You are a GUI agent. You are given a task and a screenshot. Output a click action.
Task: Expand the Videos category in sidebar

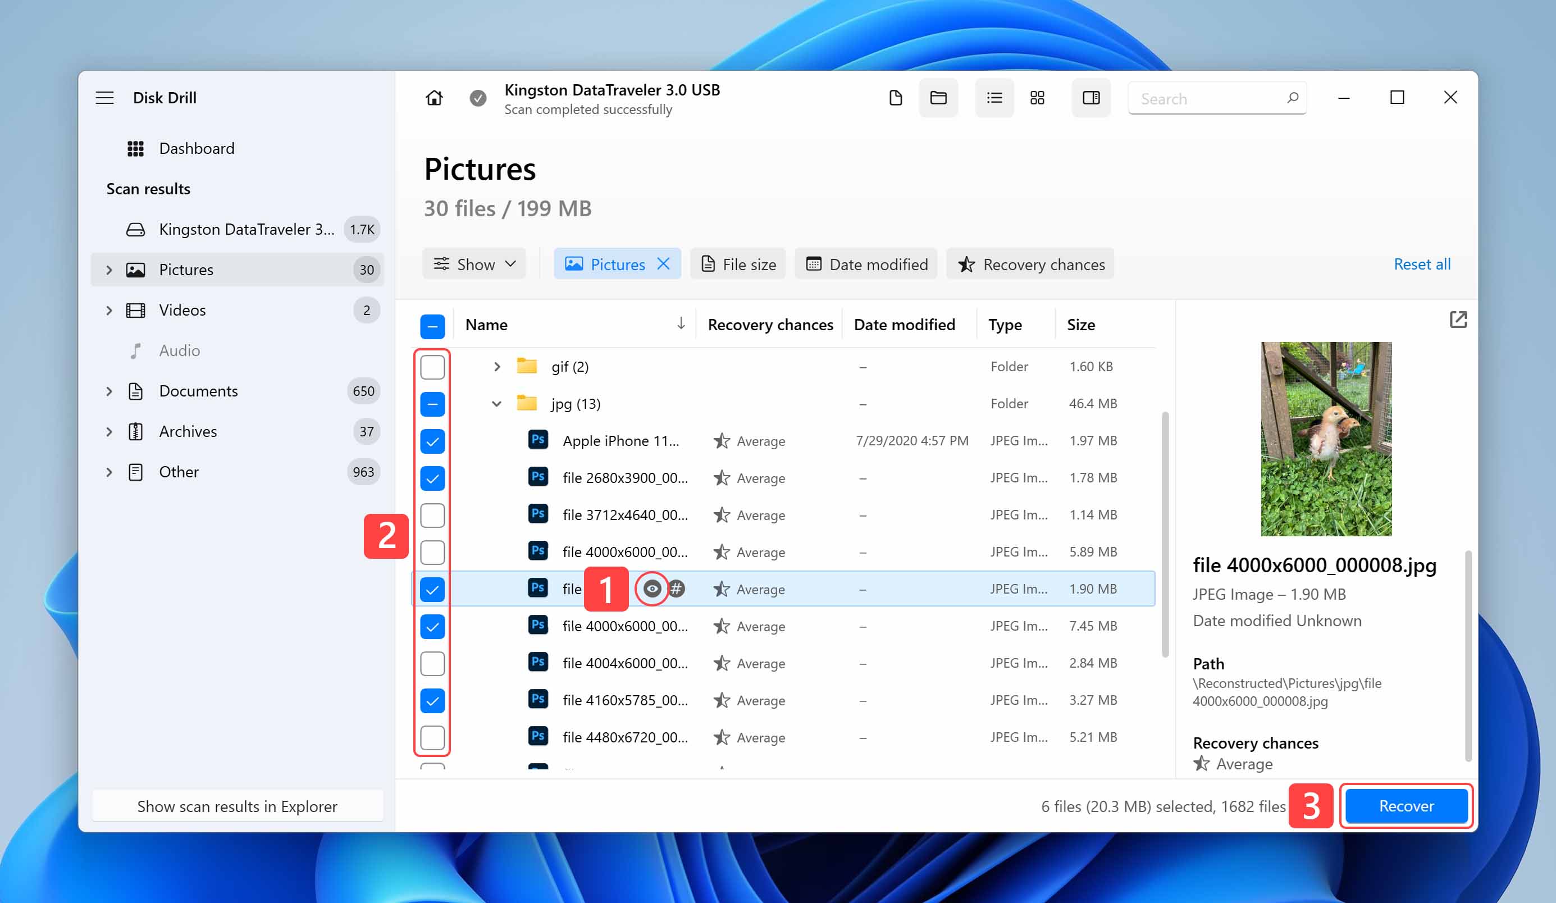click(x=107, y=309)
